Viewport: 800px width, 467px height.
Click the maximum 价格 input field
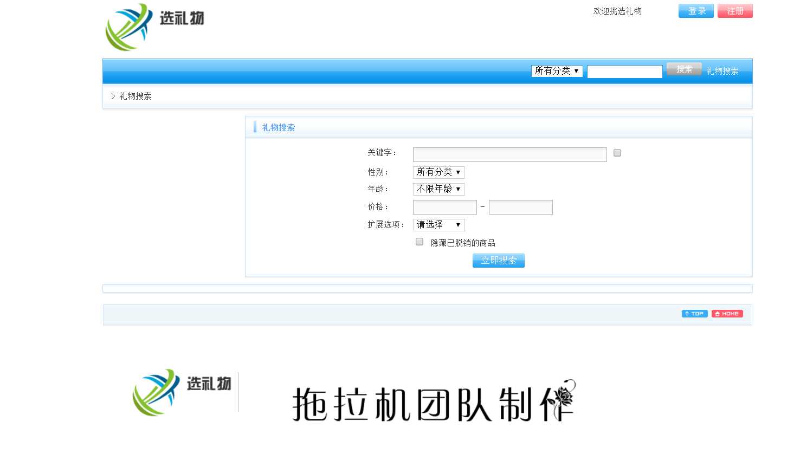[521, 207]
